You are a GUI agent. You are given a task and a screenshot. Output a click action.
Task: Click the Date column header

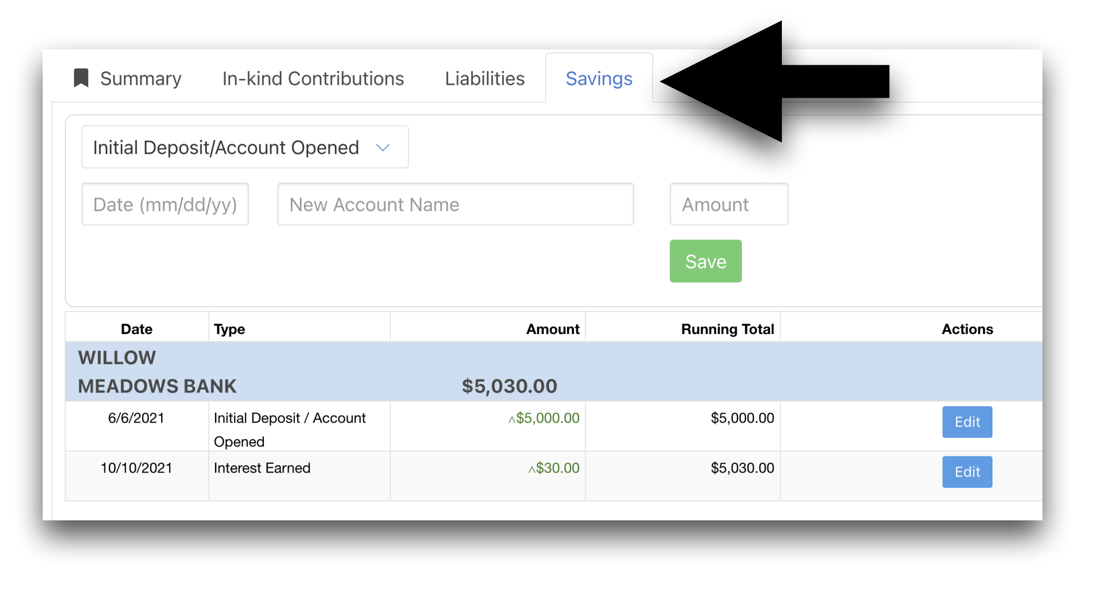pos(136,329)
